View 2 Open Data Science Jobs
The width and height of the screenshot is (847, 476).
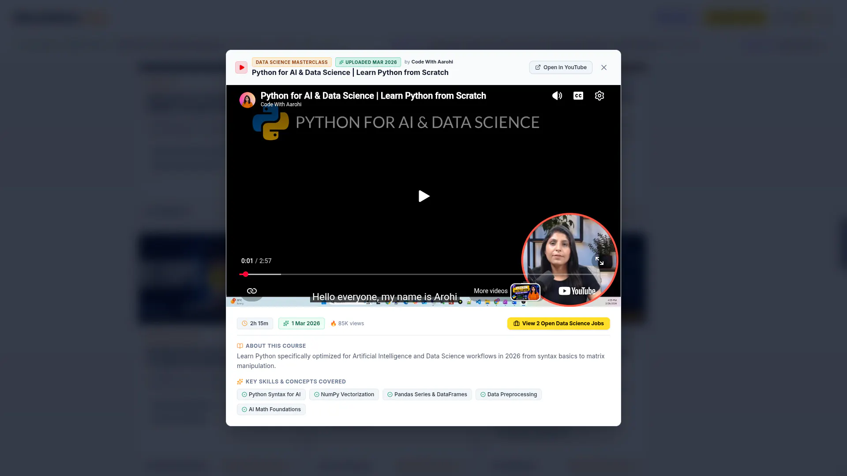click(x=558, y=324)
